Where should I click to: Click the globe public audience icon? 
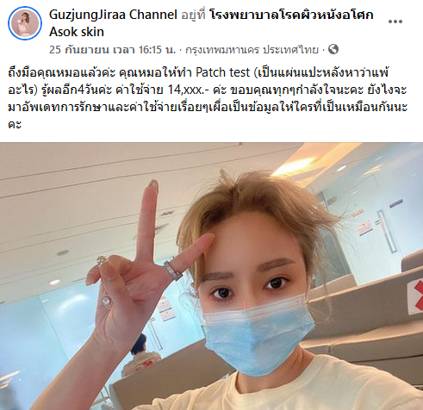(x=333, y=49)
